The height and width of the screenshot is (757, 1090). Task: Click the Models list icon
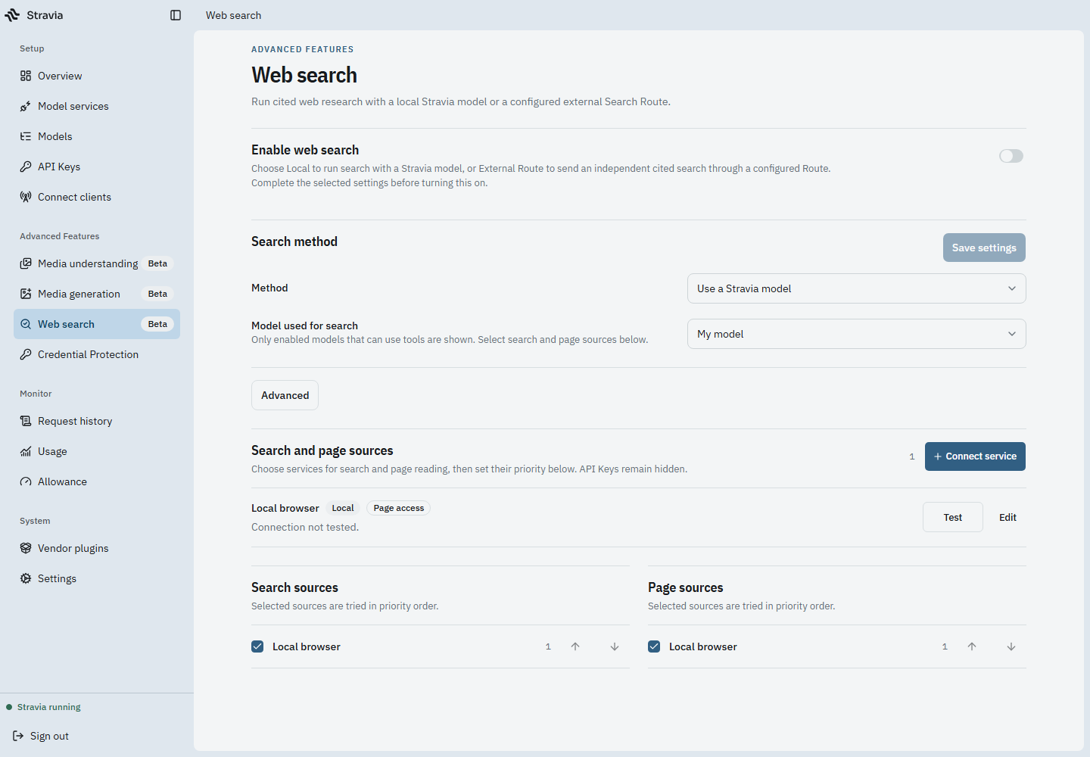click(26, 136)
